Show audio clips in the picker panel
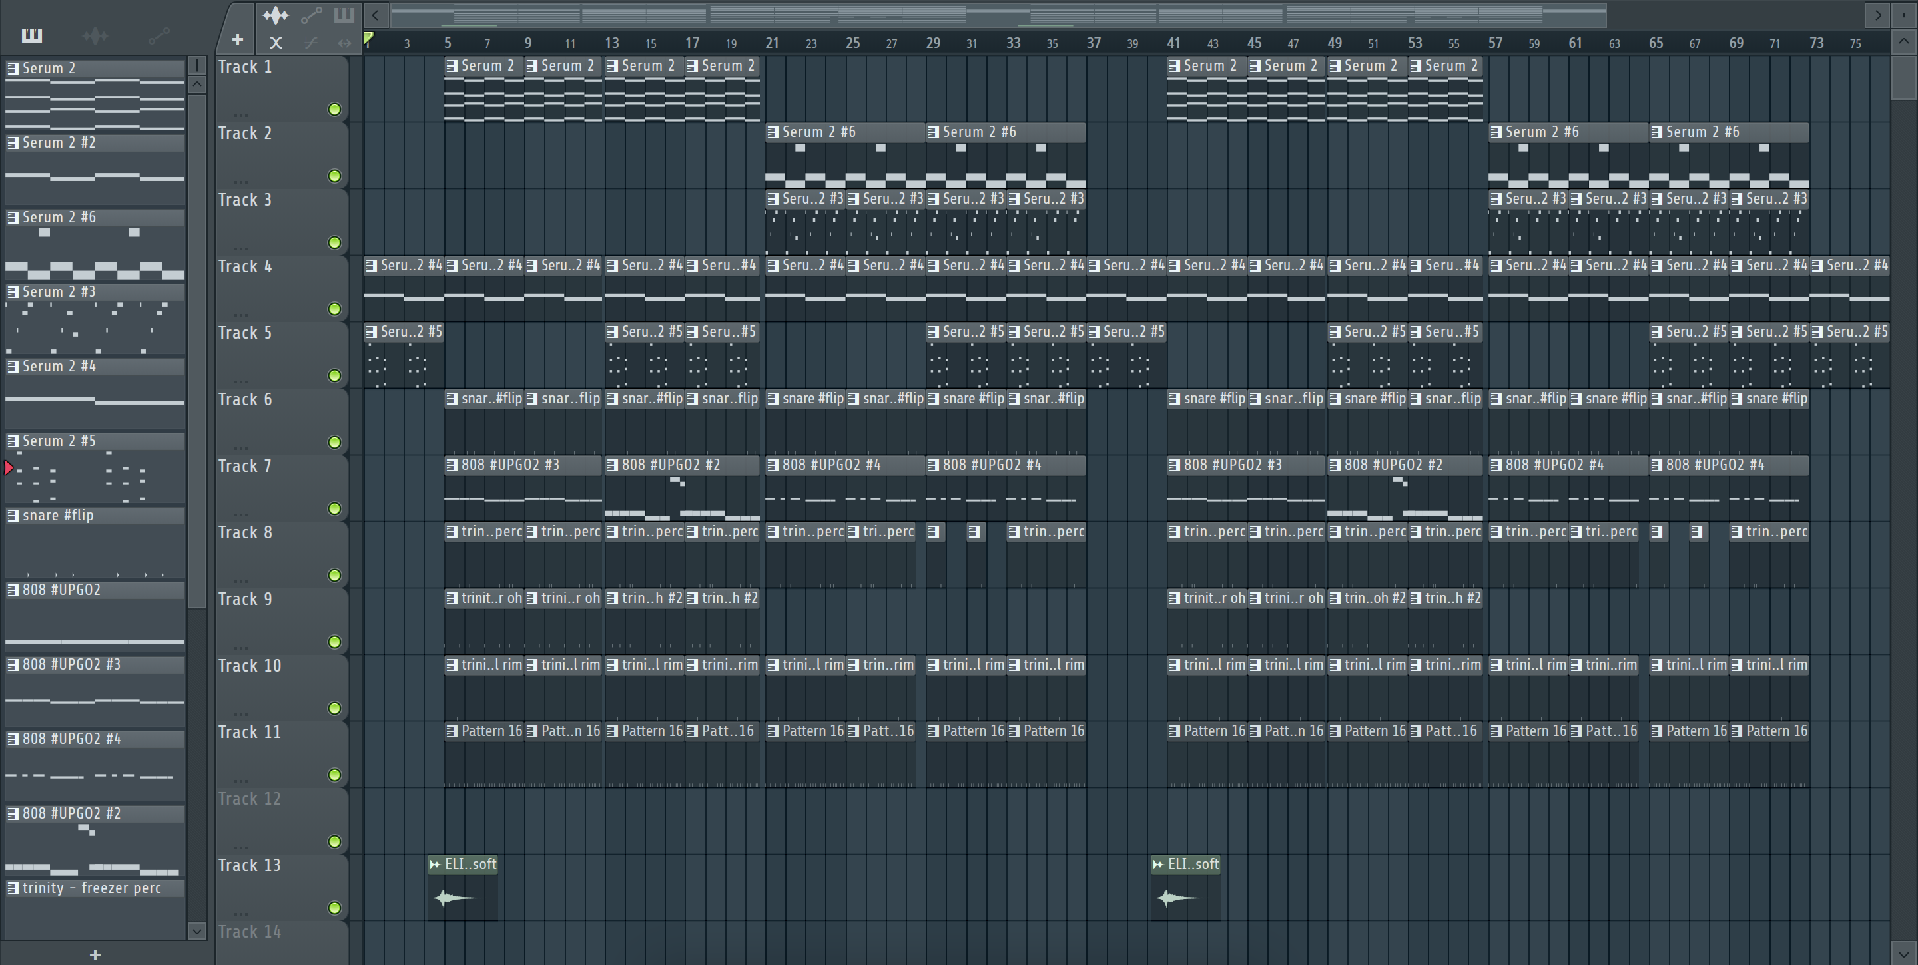Viewport: 1918px width, 965px height. 95,35
